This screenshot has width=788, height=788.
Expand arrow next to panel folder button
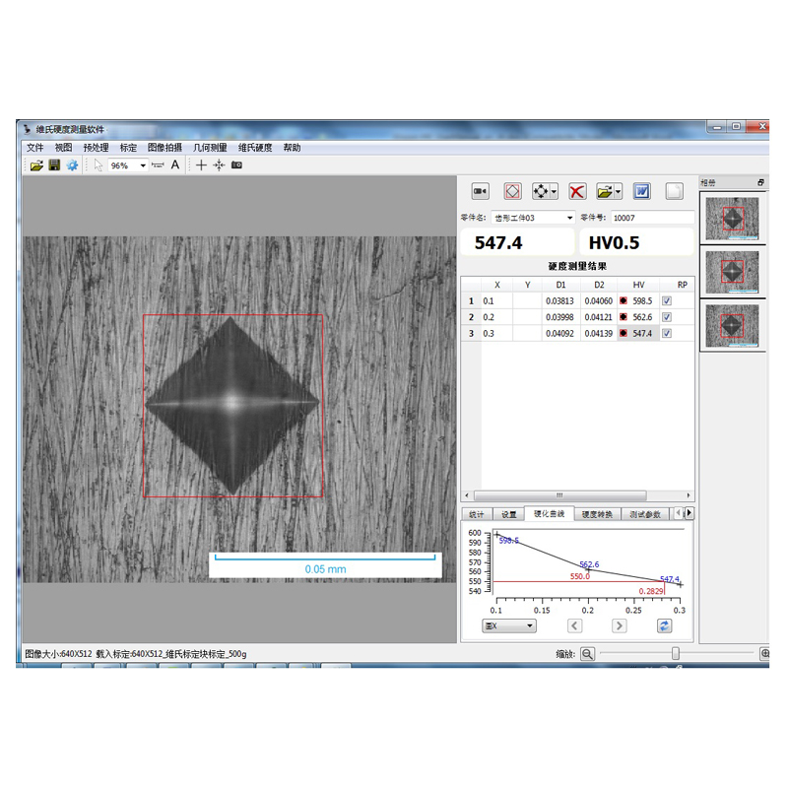619,191
